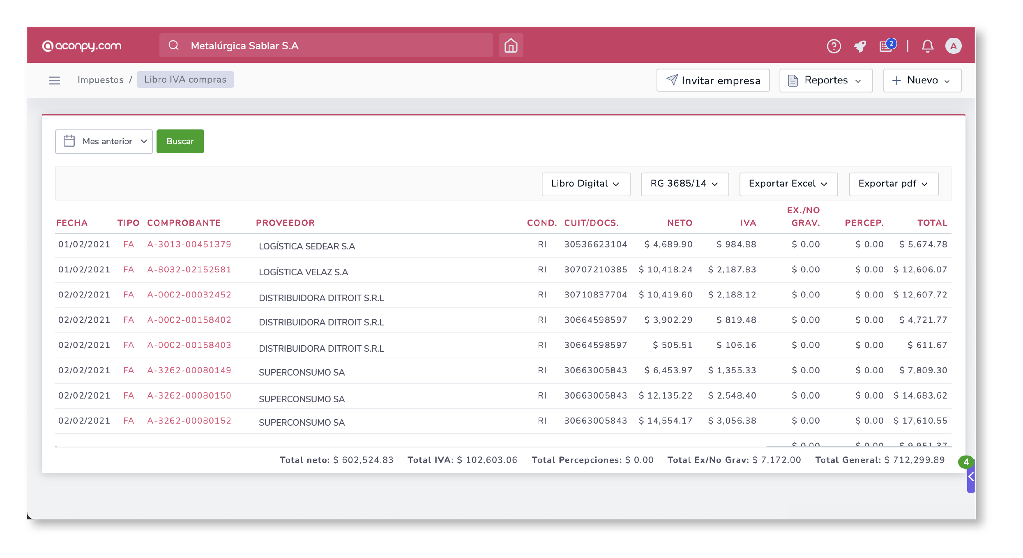Click Invitar empresa button
Viewport: 1023px width, 558px height.
pyautogui.click(x=713, y=80)
